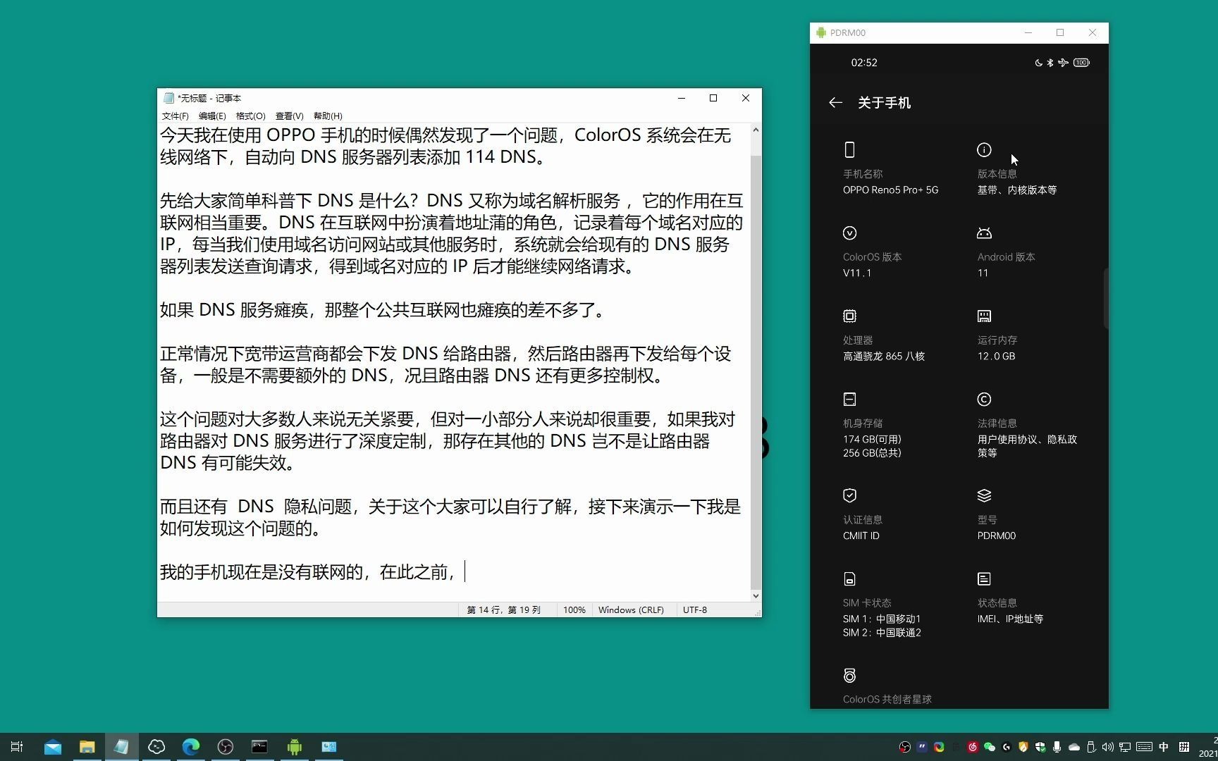
Task: Go back using the arrow beside 关于手机
Action: pos(835,103)
